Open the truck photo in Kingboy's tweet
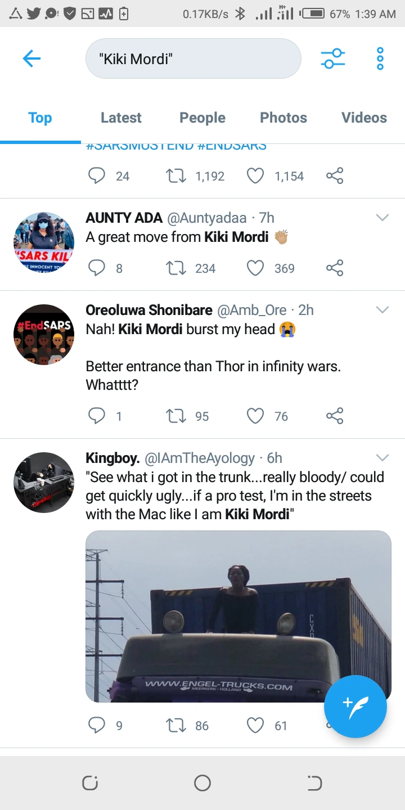This screenshot has height=810, width=405. (x=238, y=616)
